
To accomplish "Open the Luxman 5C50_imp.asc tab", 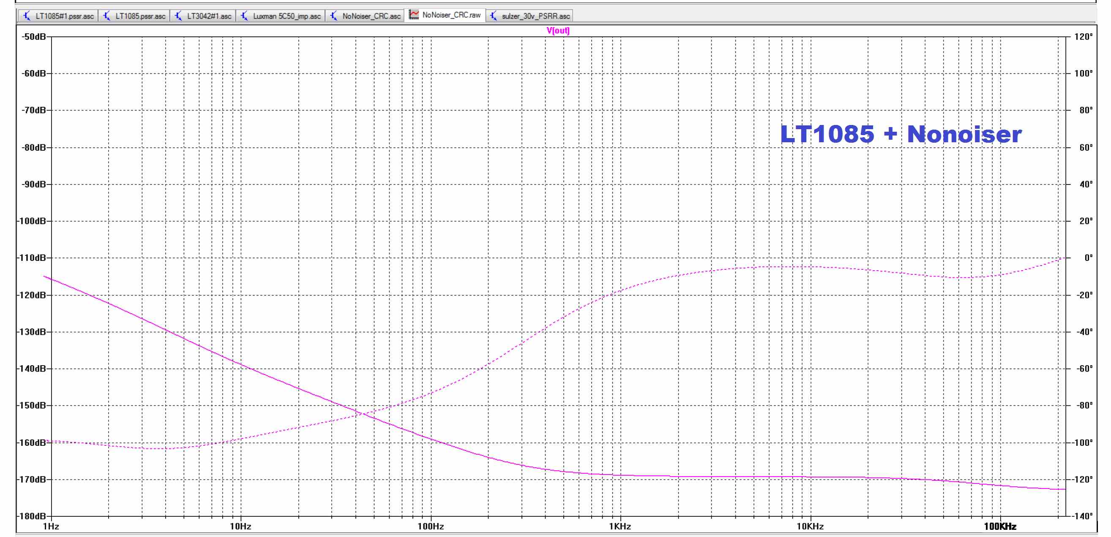I will point(281,16).
